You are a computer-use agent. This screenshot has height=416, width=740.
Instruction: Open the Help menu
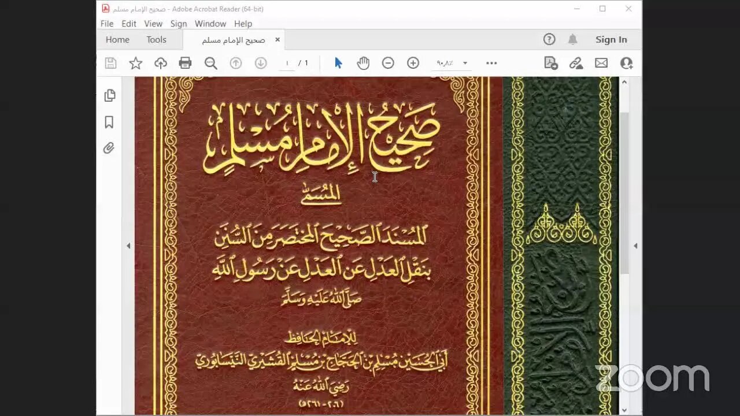[x=243, y=24]
